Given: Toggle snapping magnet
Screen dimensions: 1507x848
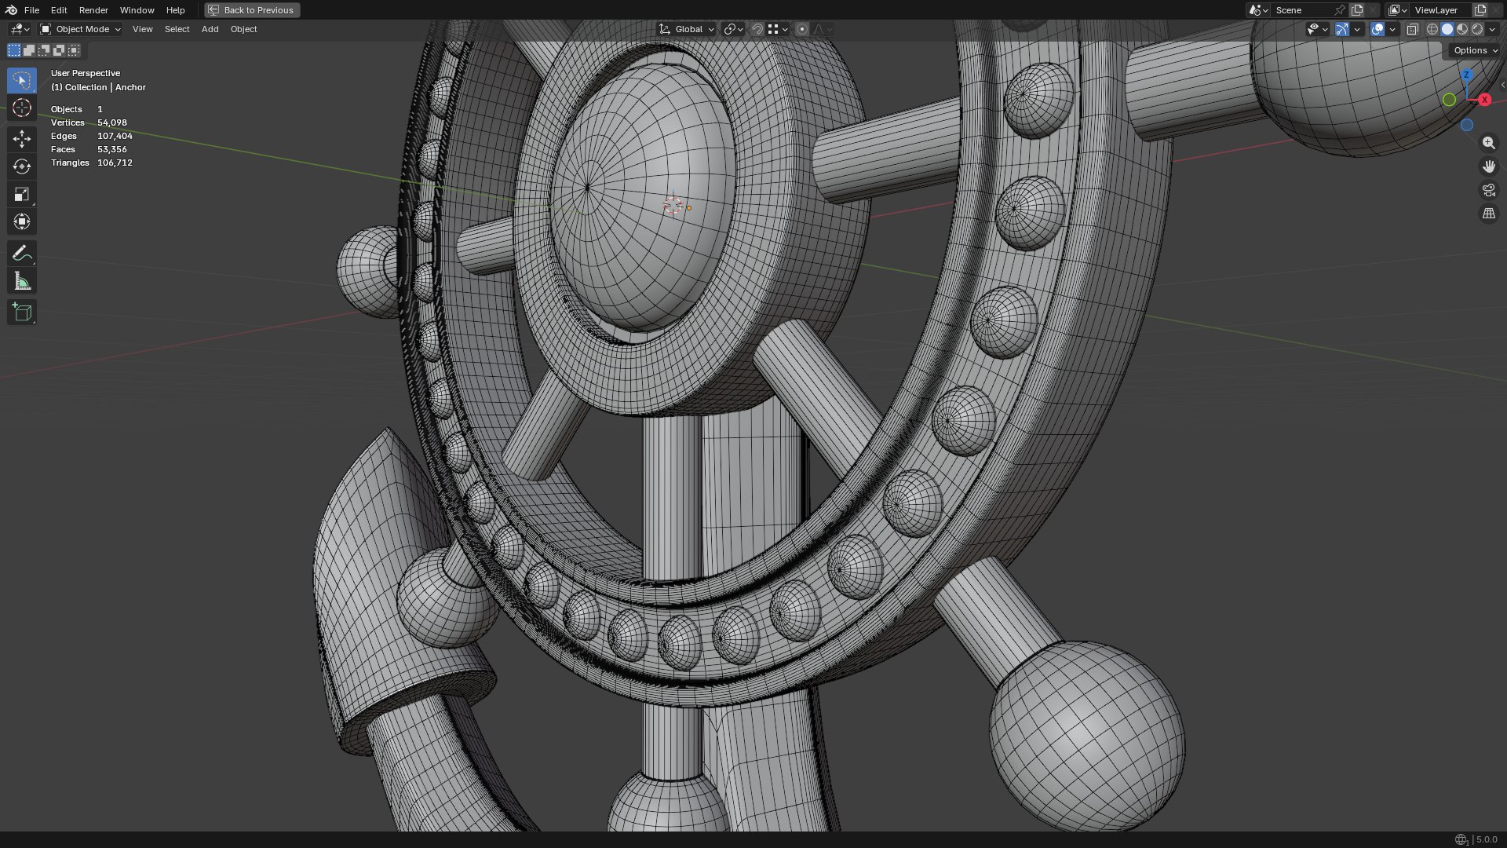Looking at the screenshot, I should (x=757, y=29).
